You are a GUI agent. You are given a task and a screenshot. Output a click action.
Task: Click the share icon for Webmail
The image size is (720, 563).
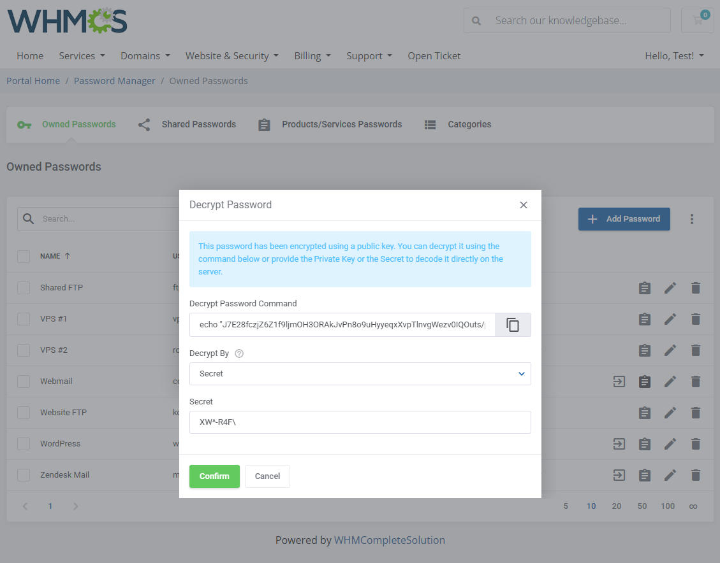(x=619, y=381)
